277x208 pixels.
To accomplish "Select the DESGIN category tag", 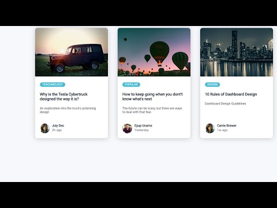I will point(212,84).
